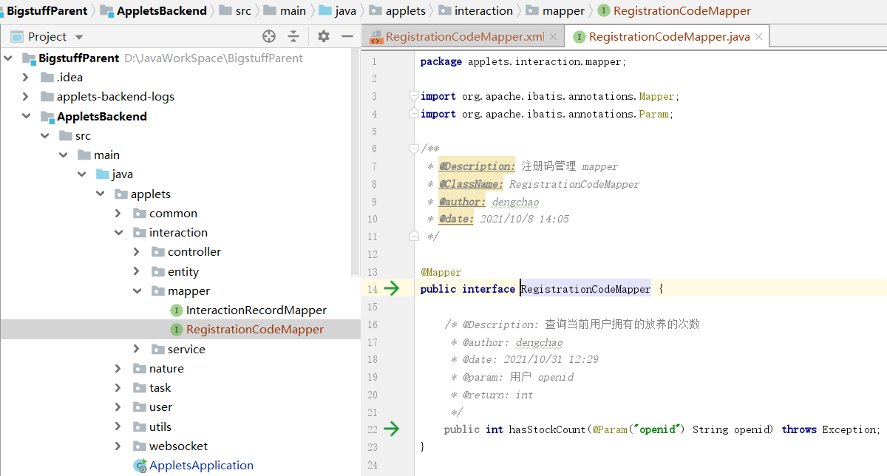Click the @author tag on line 9

pos(462,202)
